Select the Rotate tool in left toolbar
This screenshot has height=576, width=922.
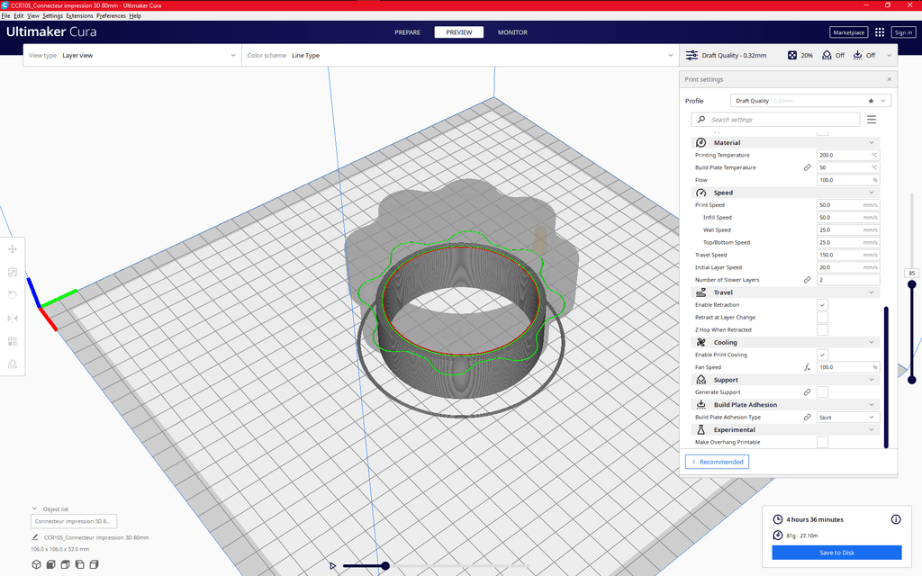tap(13, 295)
